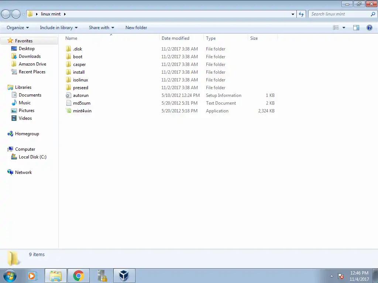The width and height of the screenshot is (378, 283).
Task: Click the Forward navigation arrow button
Action: (16, 14)
